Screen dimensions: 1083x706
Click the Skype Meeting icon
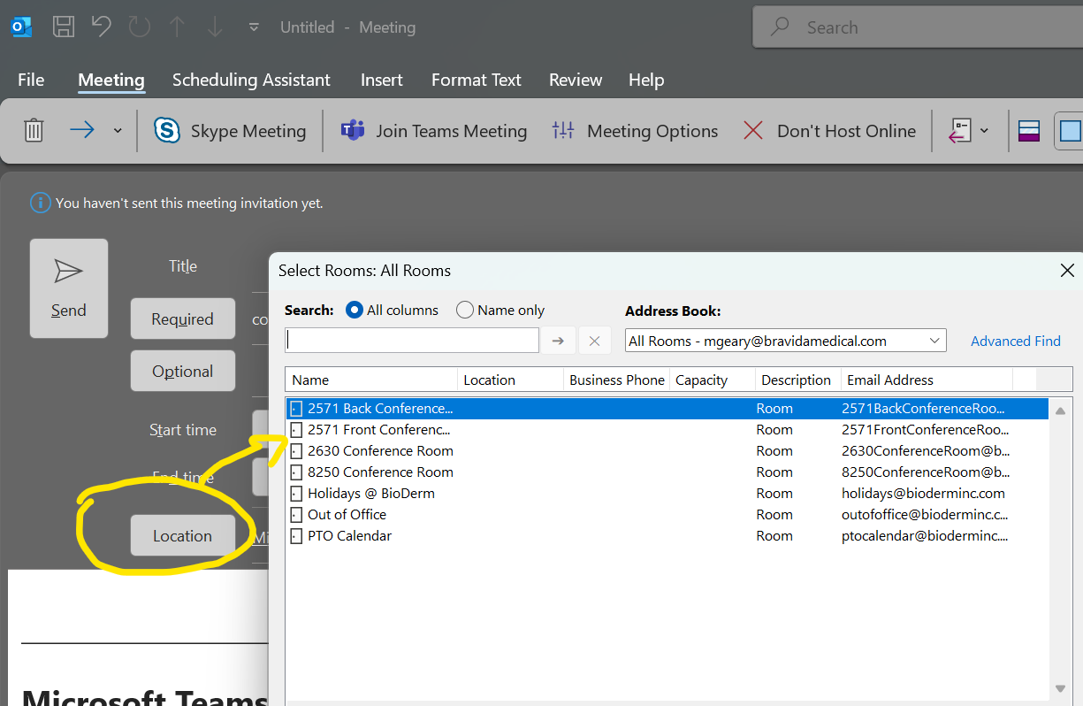(x=166, y=131)
